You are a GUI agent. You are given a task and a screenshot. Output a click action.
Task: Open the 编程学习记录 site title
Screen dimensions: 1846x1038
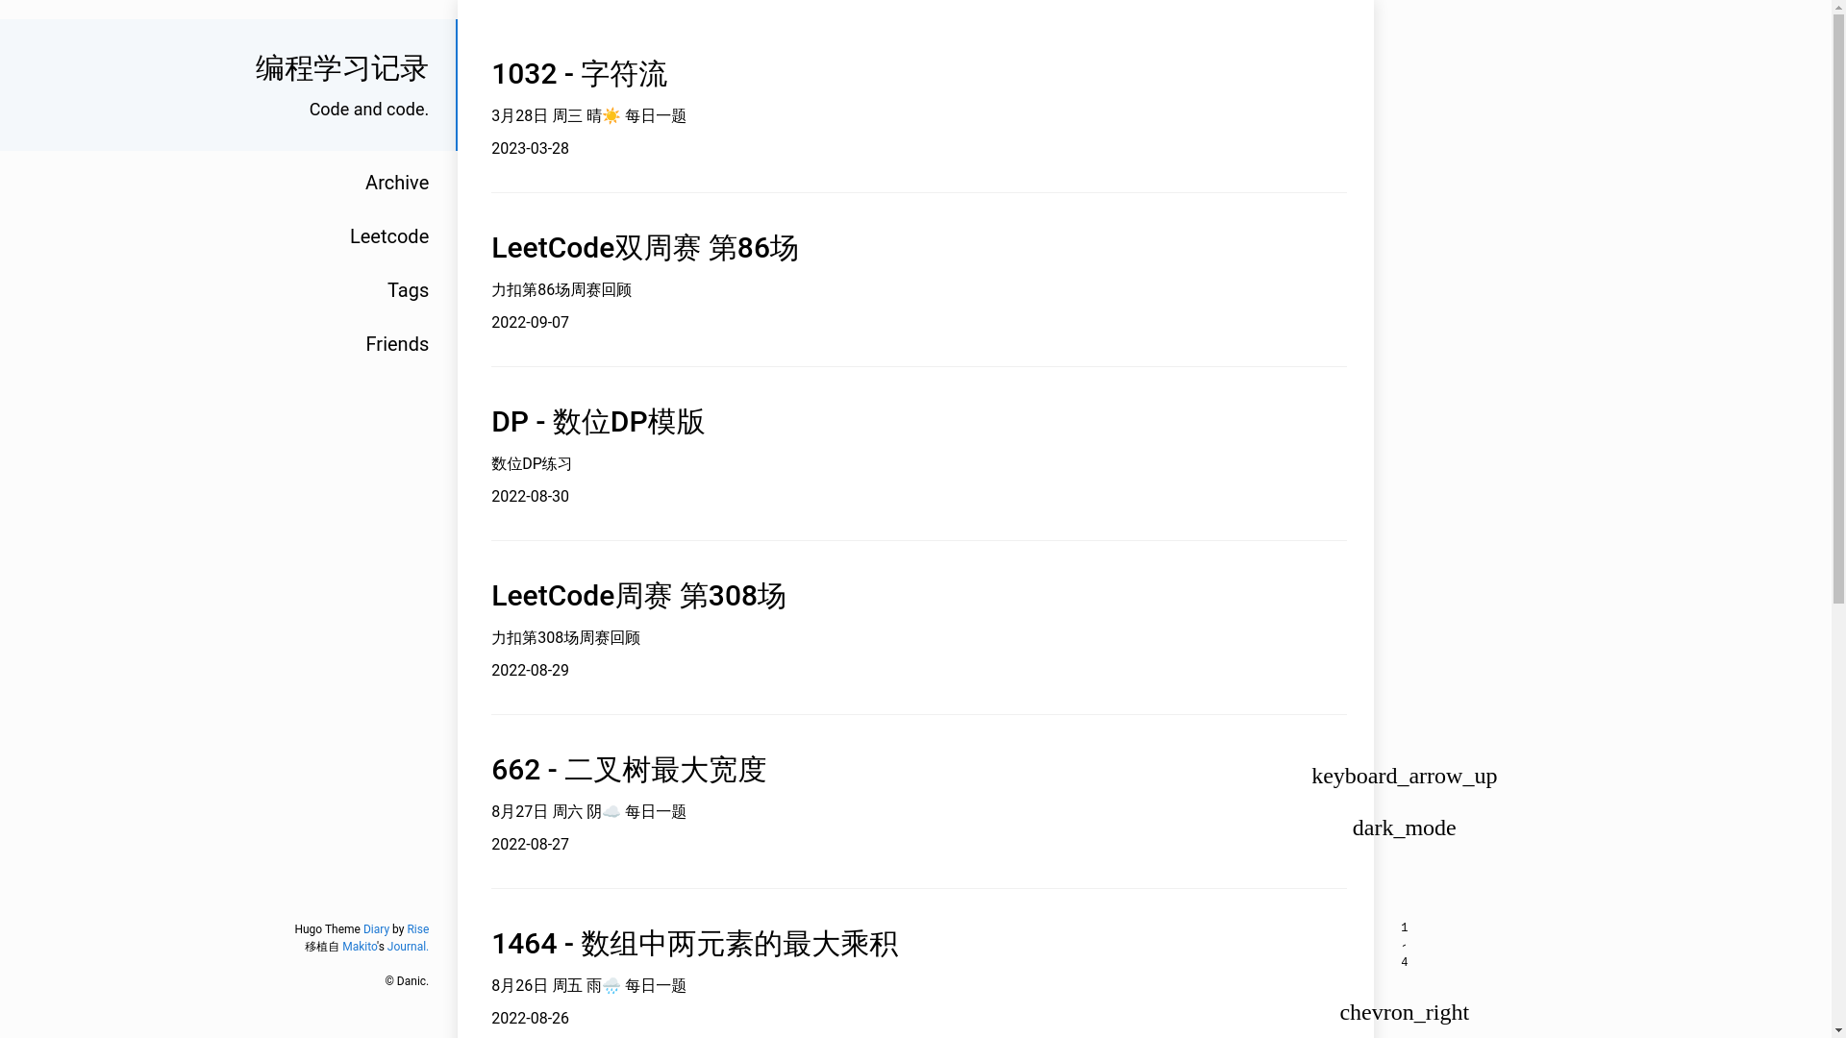(341, 68)
